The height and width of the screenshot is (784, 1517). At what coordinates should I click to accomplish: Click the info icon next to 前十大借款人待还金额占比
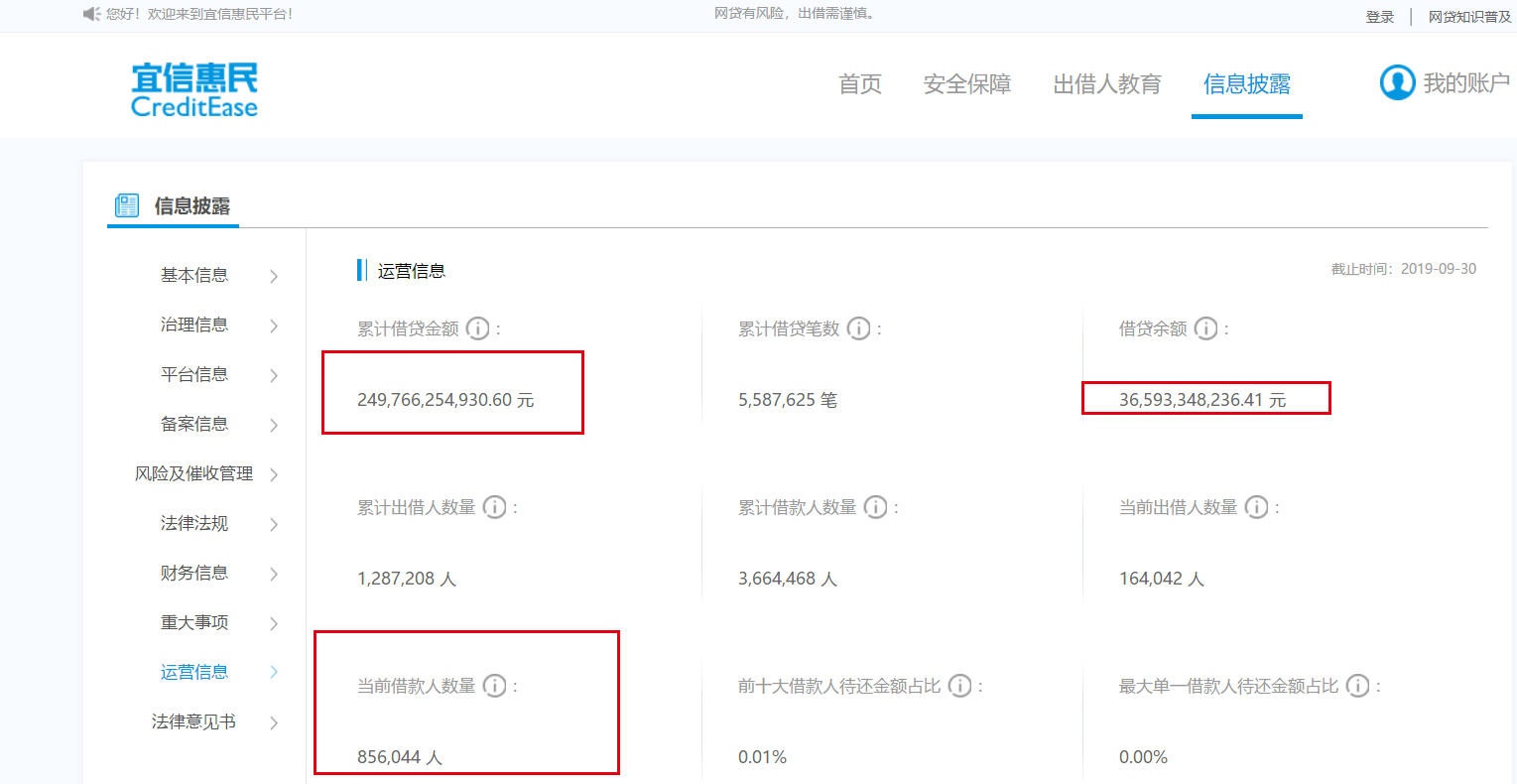coord(960,686)
